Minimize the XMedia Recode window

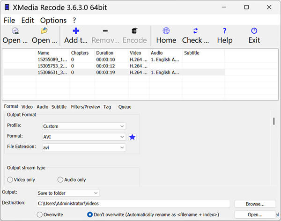click(x=224, y=7)
